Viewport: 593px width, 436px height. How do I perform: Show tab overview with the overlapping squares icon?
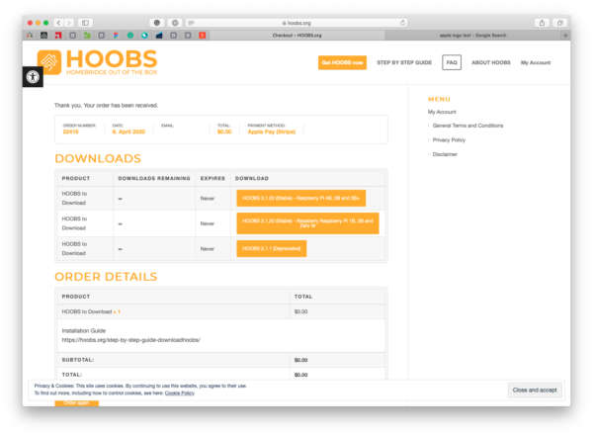pos(559,23)
